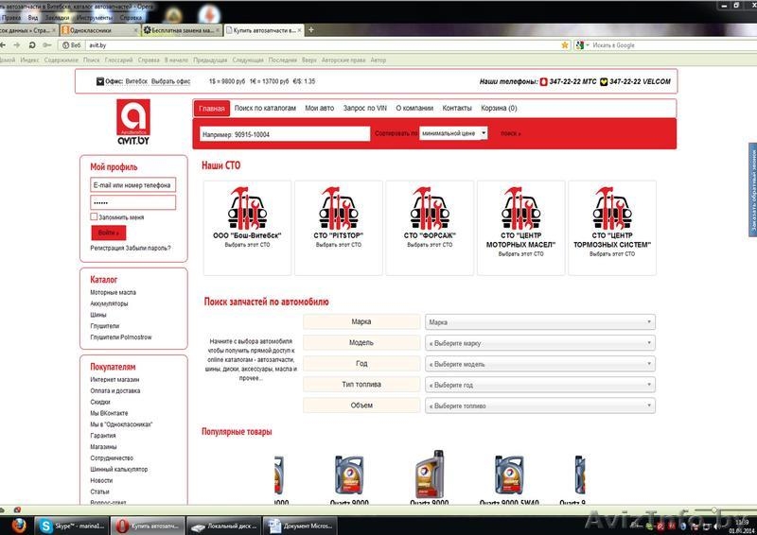This screenshot has width=757, height=535.
Task: Select the PITSTOP service station icon
Action: (338, 209)
